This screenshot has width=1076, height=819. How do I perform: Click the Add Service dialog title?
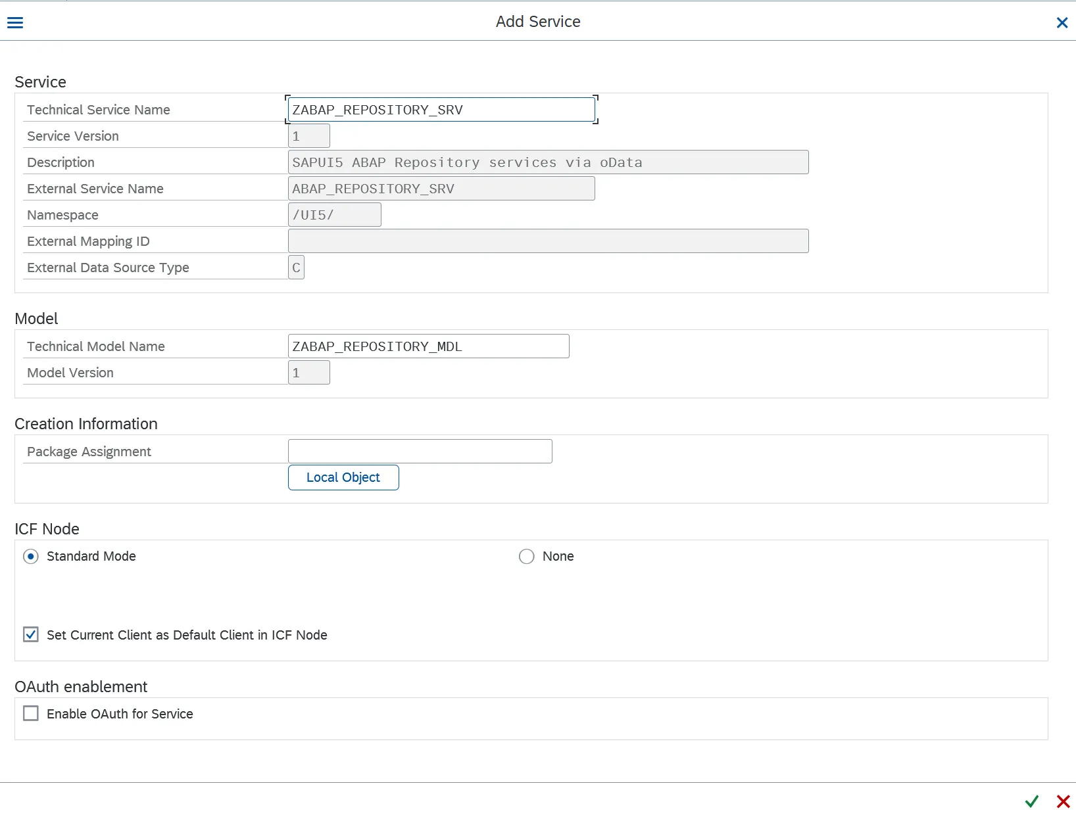pyautogui.click(x=537, y=22)
